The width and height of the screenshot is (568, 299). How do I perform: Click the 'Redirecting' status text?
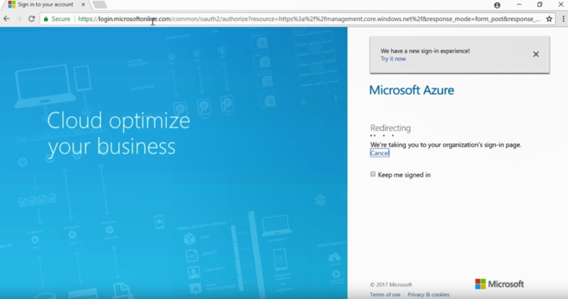(390, 128)
